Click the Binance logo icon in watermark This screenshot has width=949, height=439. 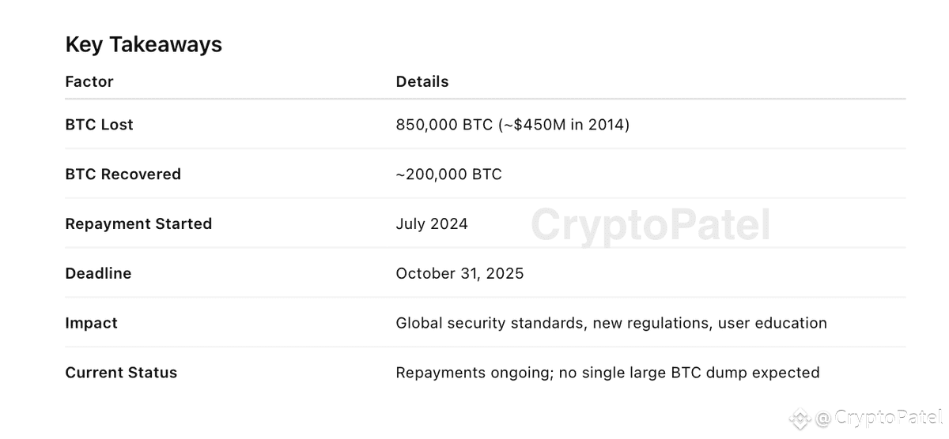point(802,418)
